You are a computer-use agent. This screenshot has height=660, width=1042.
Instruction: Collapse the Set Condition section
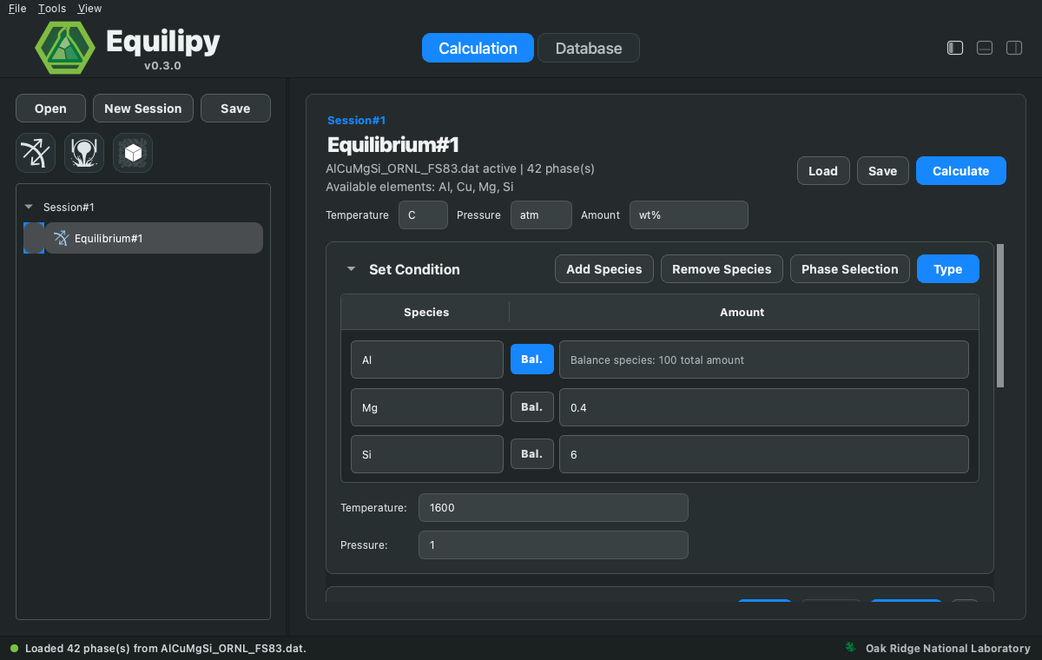(x=351, y=269)
